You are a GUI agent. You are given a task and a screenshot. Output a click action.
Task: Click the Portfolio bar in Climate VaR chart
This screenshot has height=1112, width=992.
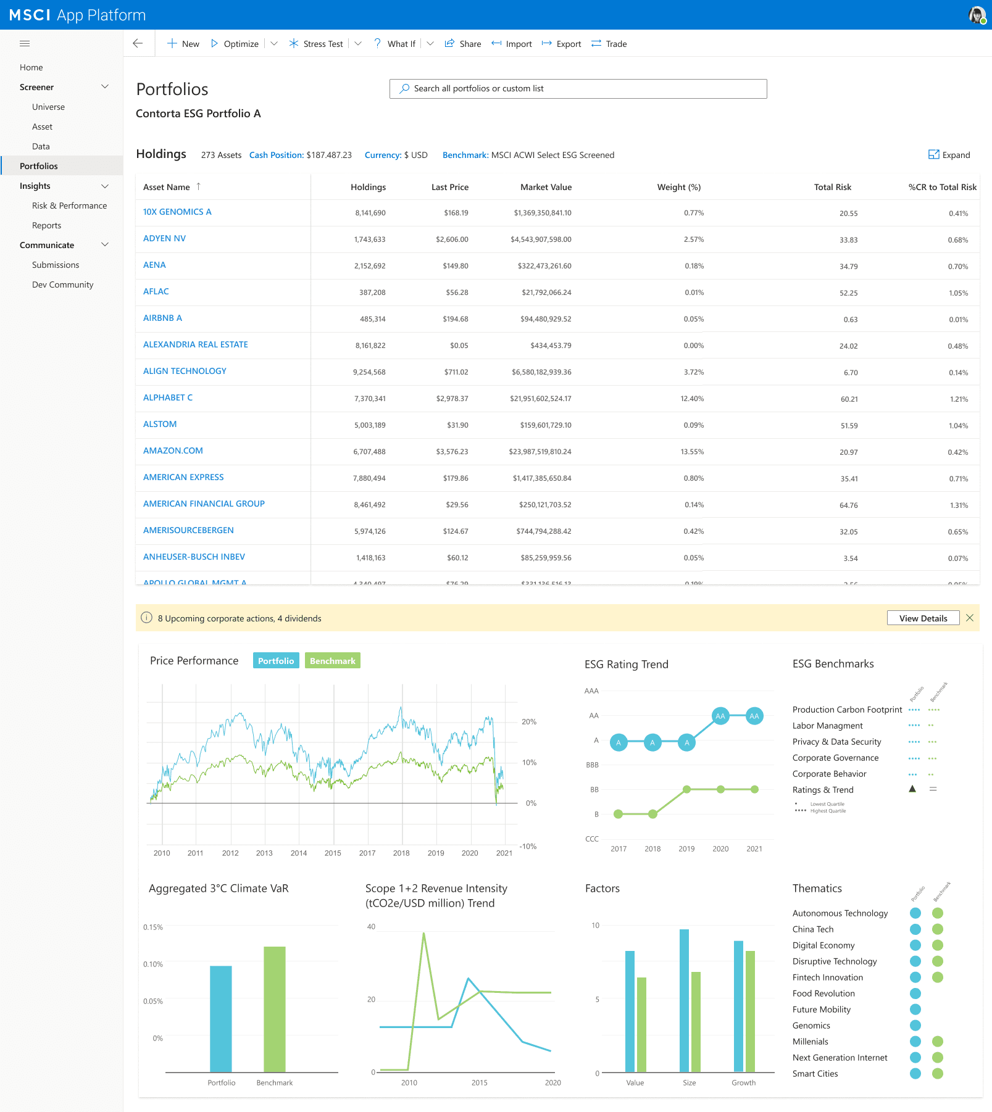(221, 1019)
